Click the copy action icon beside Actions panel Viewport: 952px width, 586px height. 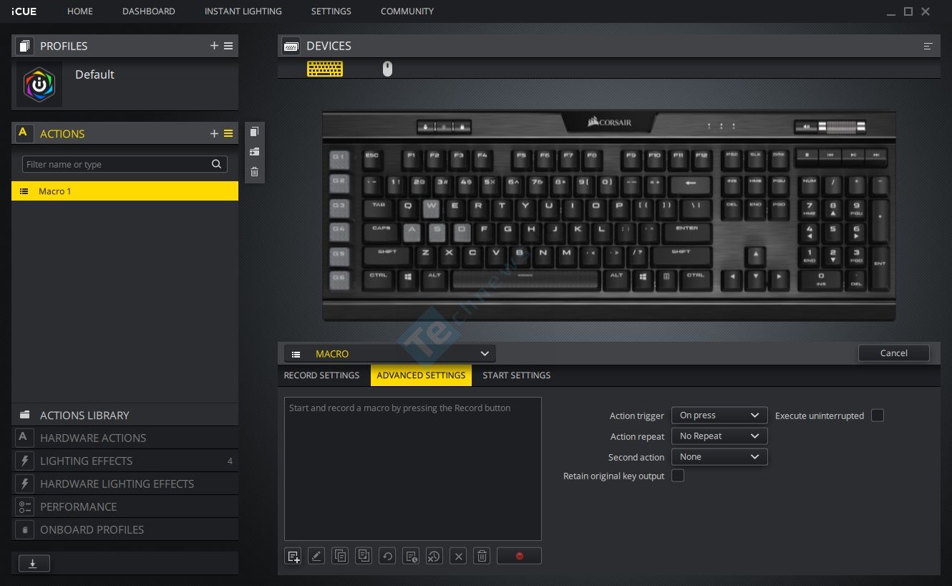[x=254, y=132]
